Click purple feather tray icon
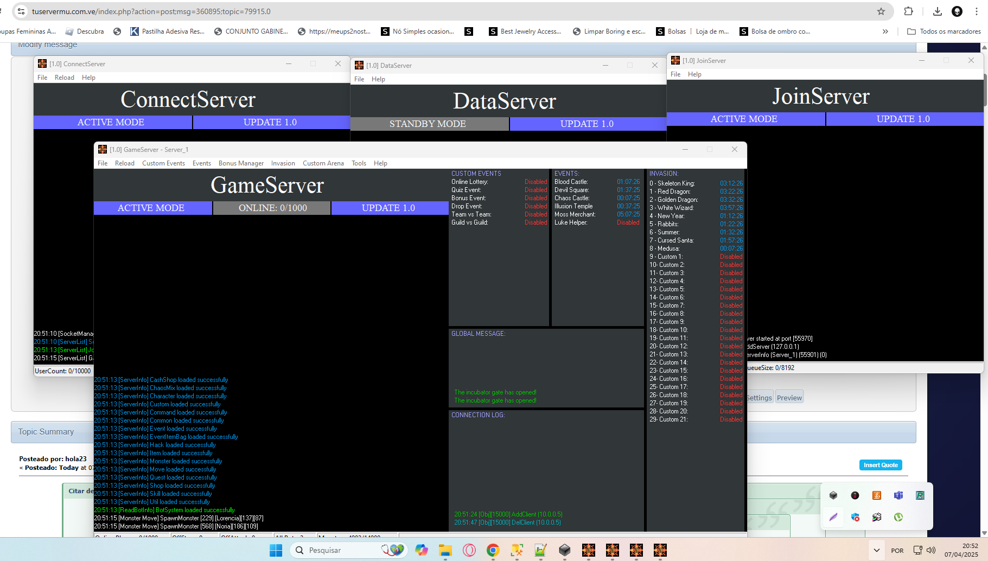The height and width of the screenshot is (561, 988). tap(833, 517)
